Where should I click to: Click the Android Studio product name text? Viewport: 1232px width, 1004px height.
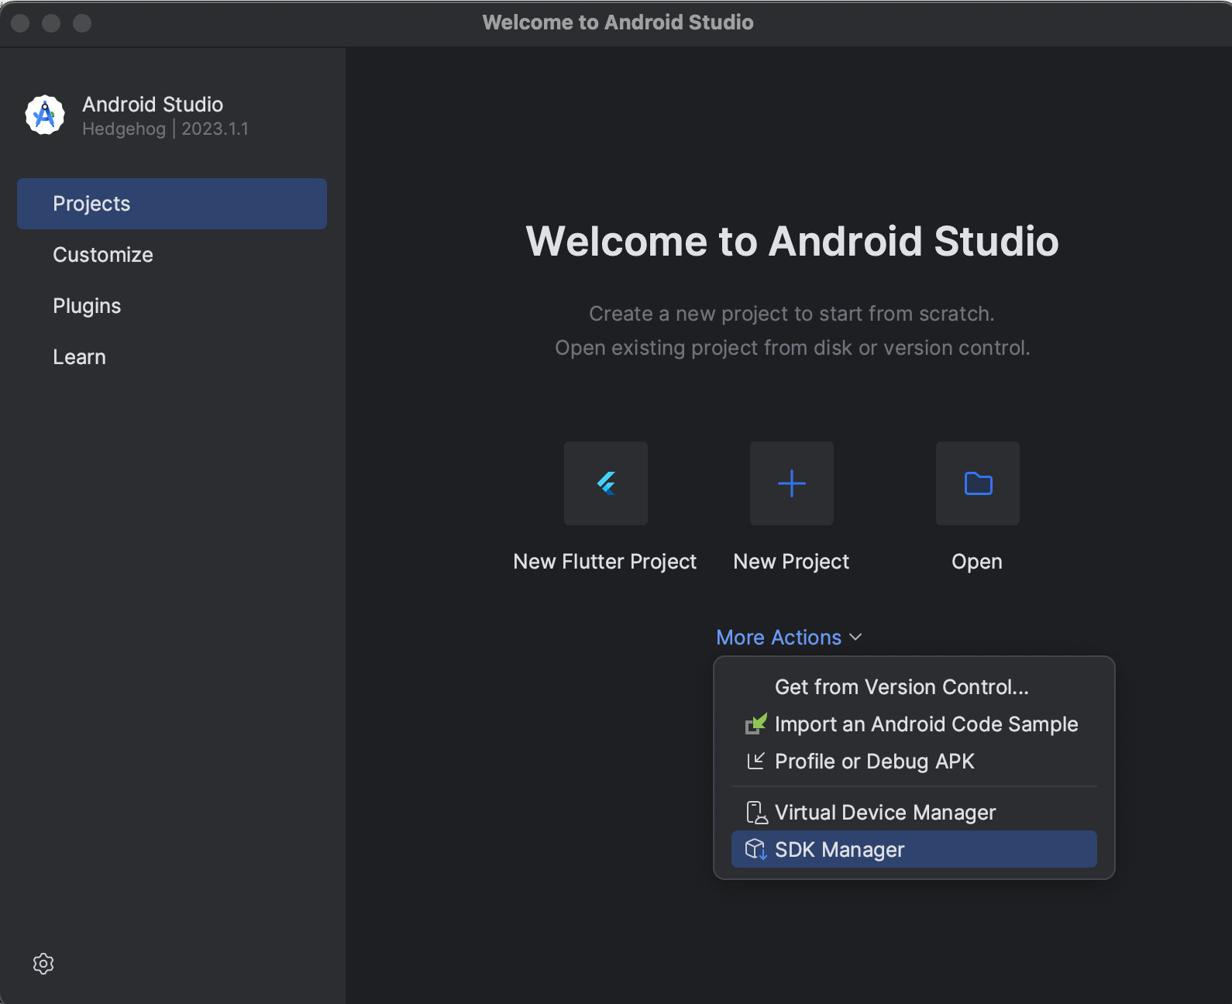153,105
